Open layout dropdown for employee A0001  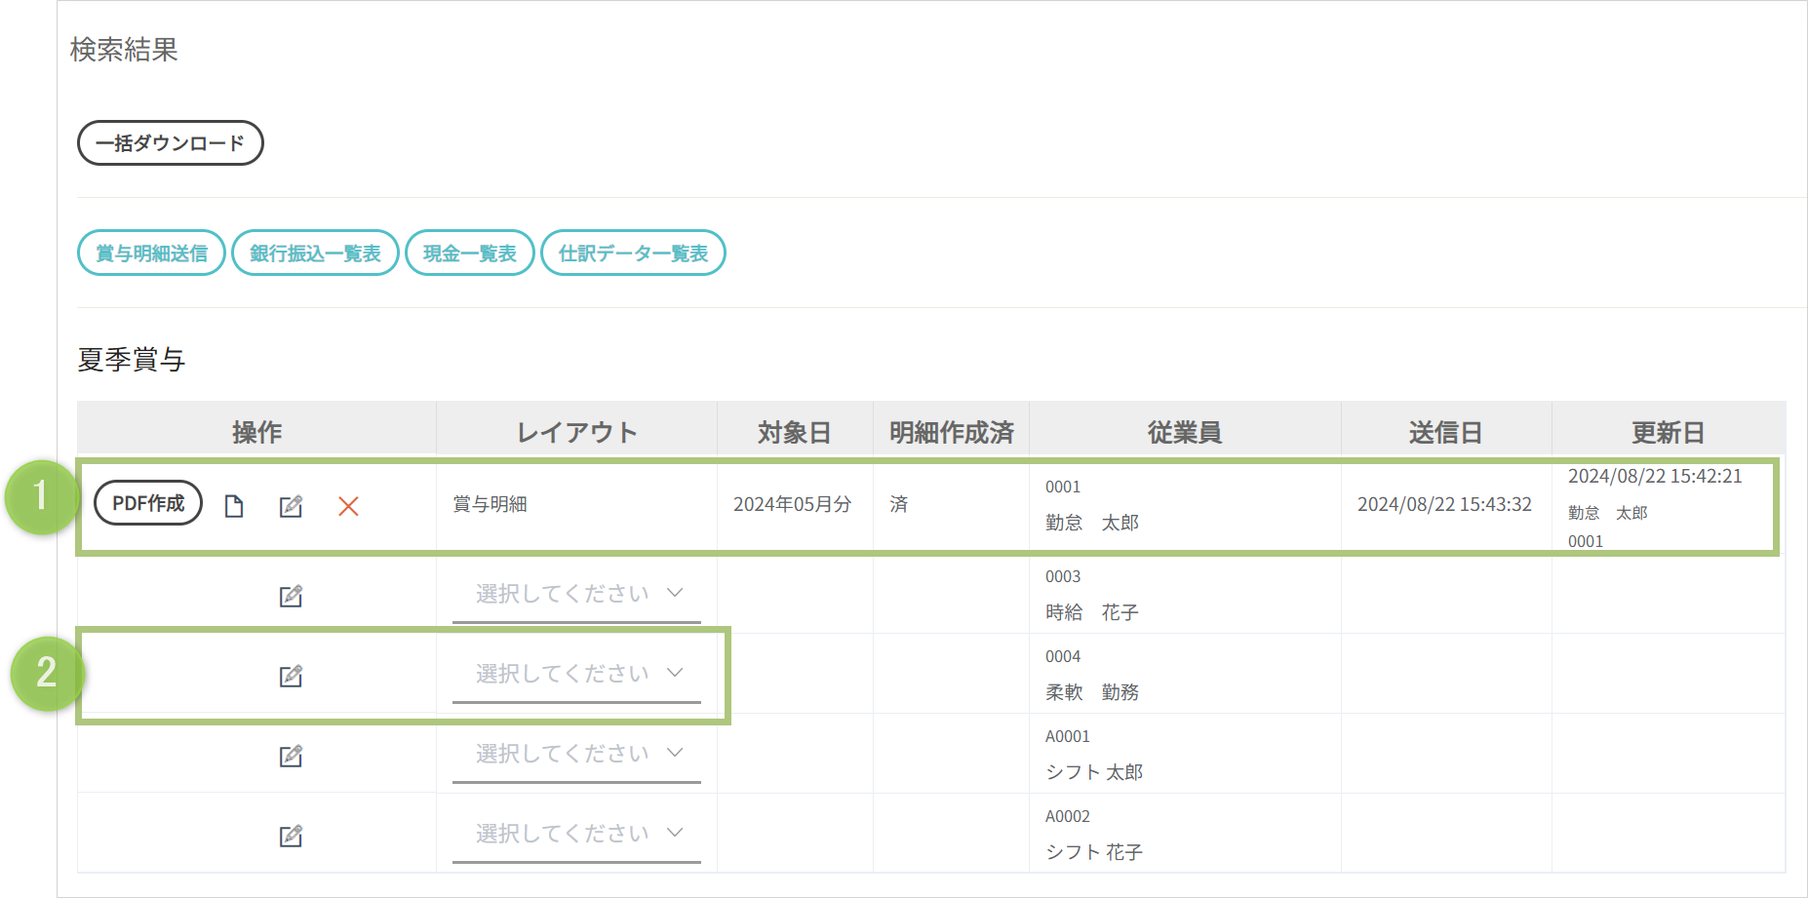coord(576,754)
